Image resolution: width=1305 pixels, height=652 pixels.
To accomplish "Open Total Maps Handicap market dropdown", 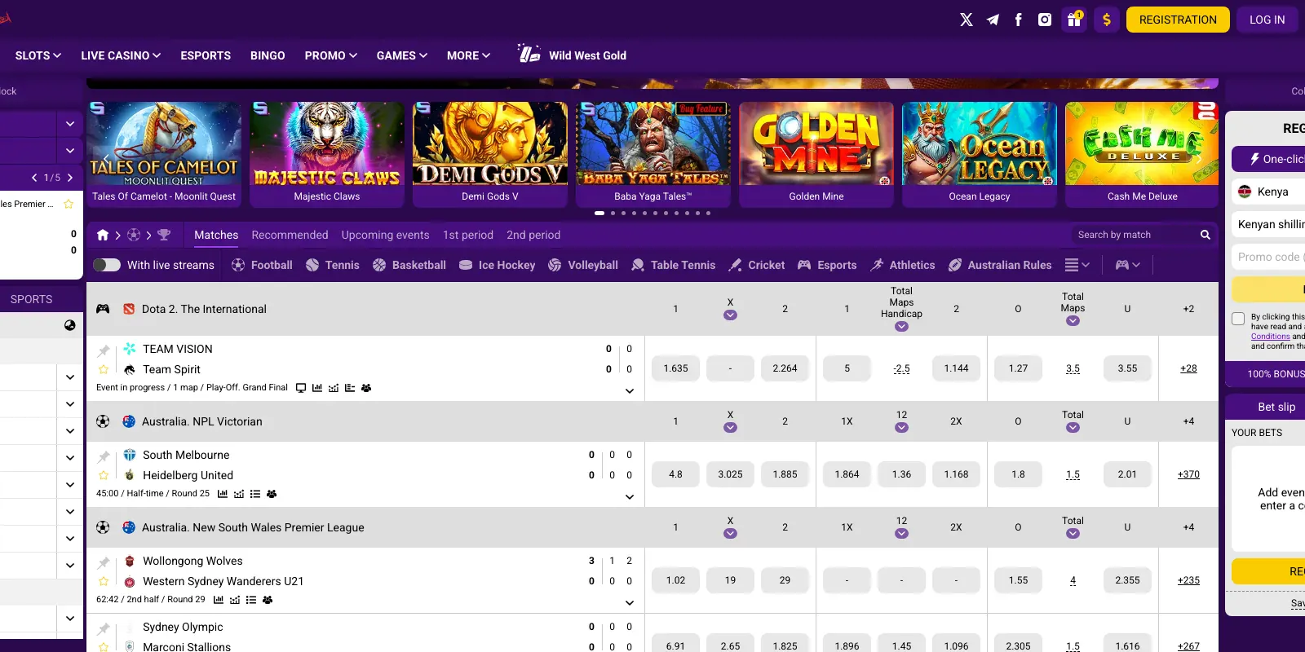I will [x=901, y=326].
